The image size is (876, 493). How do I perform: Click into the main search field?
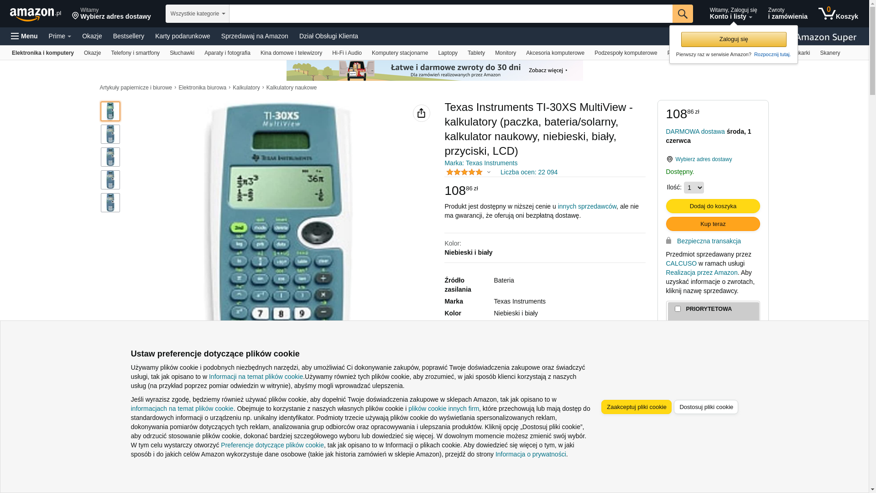(451, 14)
